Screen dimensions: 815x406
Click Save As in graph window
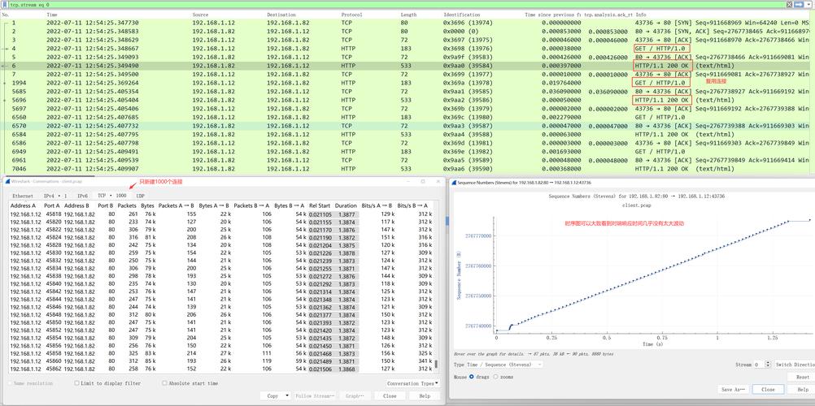pyautogui.click(x=734, y=389)
